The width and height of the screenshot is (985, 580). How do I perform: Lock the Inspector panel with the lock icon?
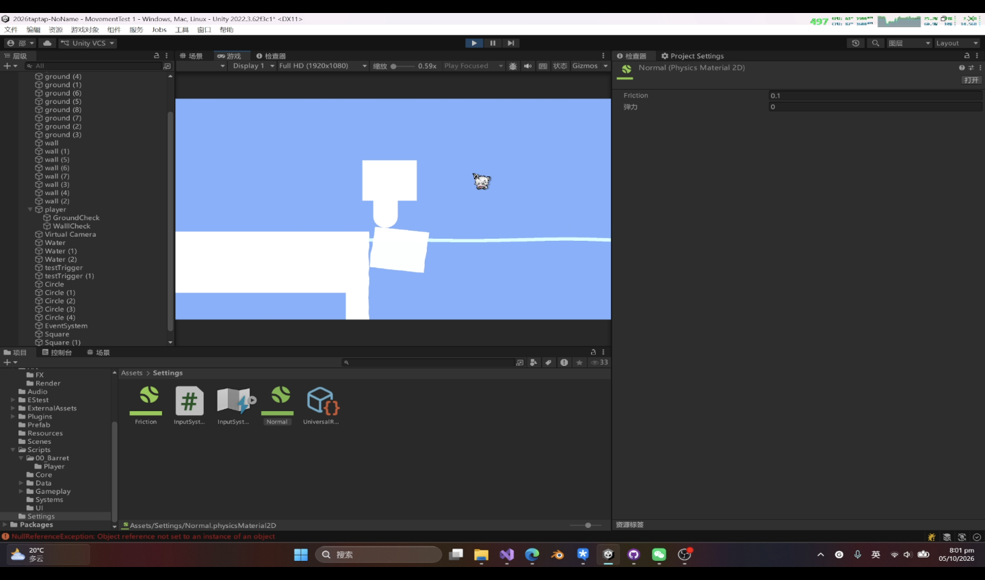tap(967, 55)
